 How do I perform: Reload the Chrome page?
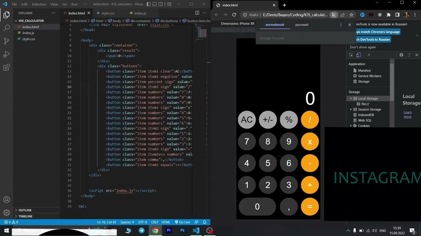[234, 15]
